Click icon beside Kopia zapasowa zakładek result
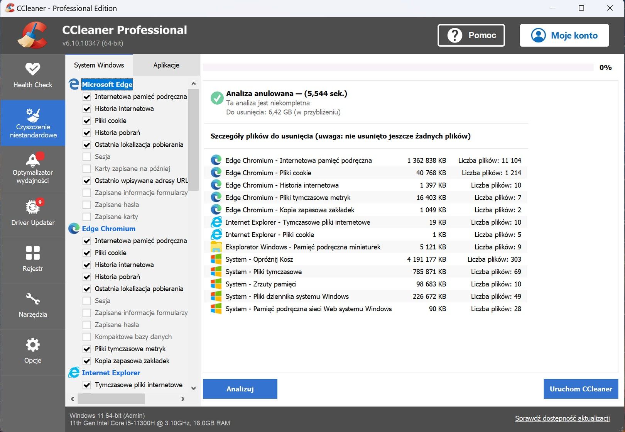Screen dimensions: 625x432 (216, 210)
